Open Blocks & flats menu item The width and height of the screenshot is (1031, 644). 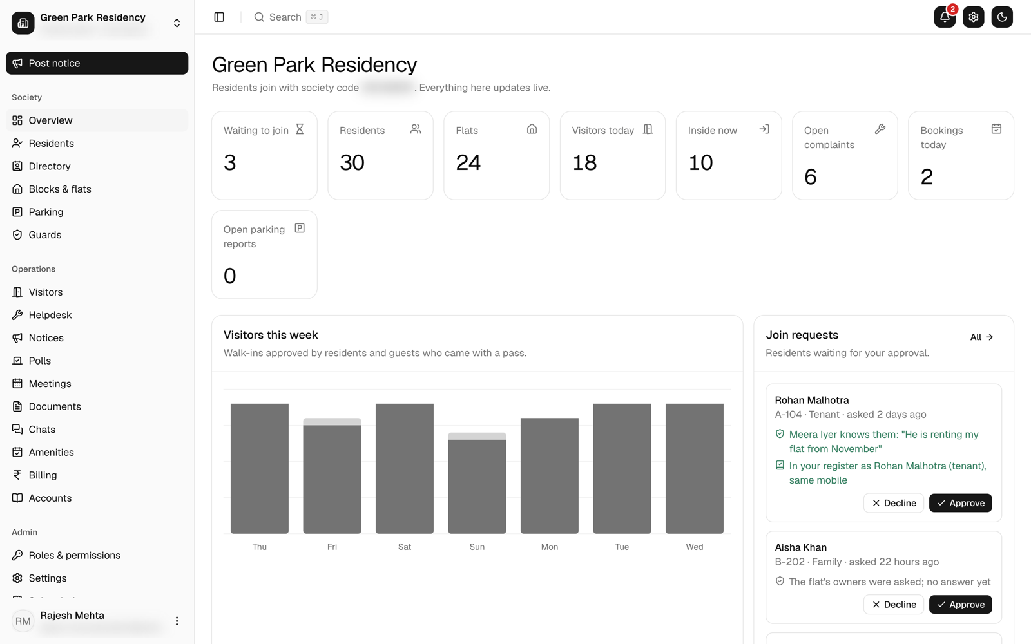click(97, 189)
